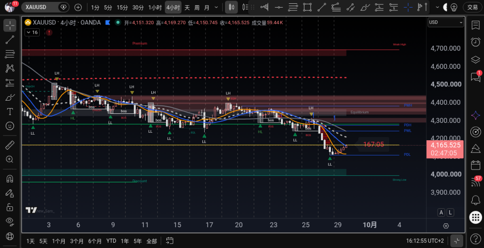484x248 pixels.
Task: Select the 4小时 timeframe
Action: pos(173,8)
